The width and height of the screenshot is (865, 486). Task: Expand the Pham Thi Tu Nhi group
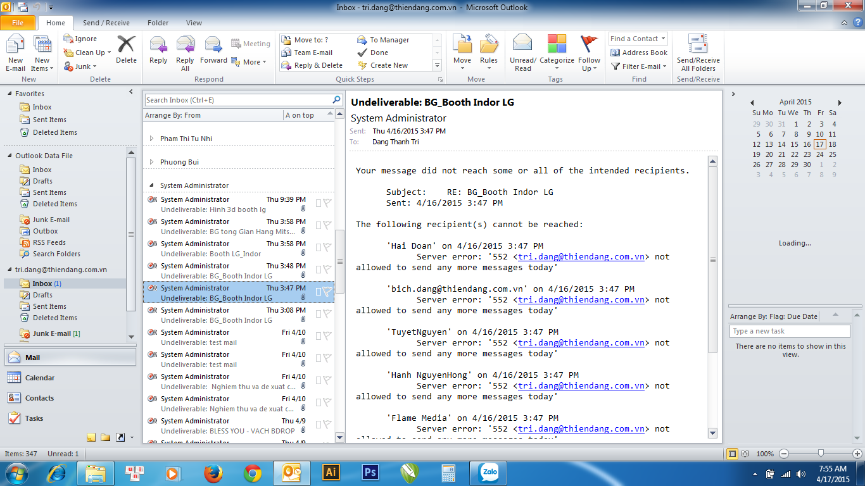click(x=151, y=139)
